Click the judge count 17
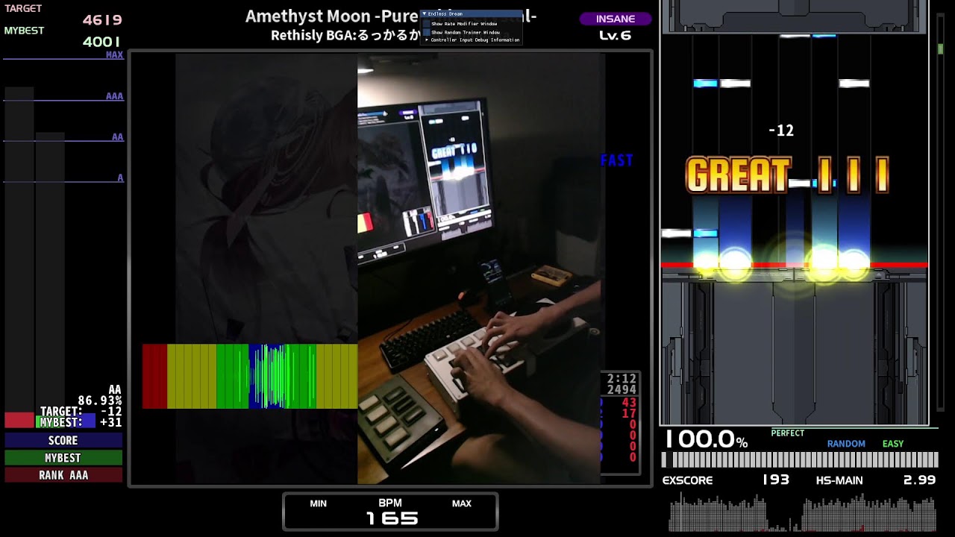 629,414
